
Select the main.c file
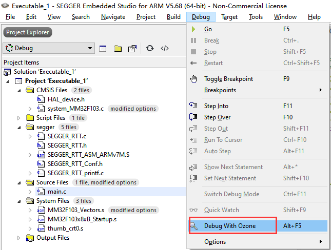(57, 192)
